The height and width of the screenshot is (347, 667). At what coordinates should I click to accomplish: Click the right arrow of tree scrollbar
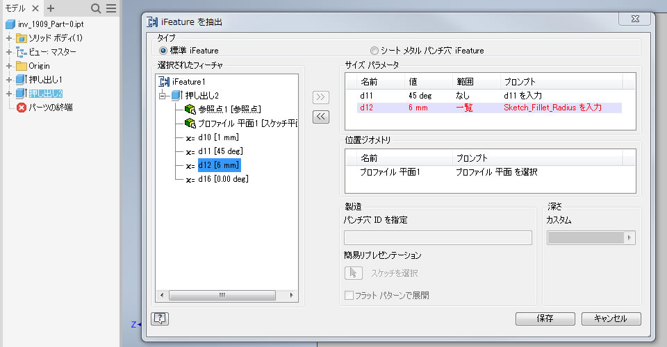point(291,295)
